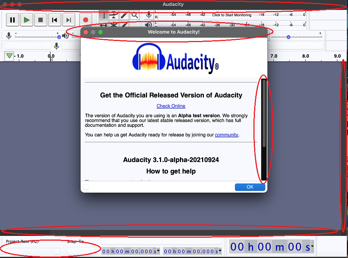Click the mixer toolbar speaker icon
The width and height of the screenshot is (348, 258).
[x=65, y=35]
